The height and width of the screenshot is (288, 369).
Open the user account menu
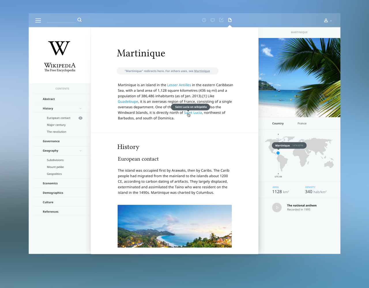tap(327, 20)
